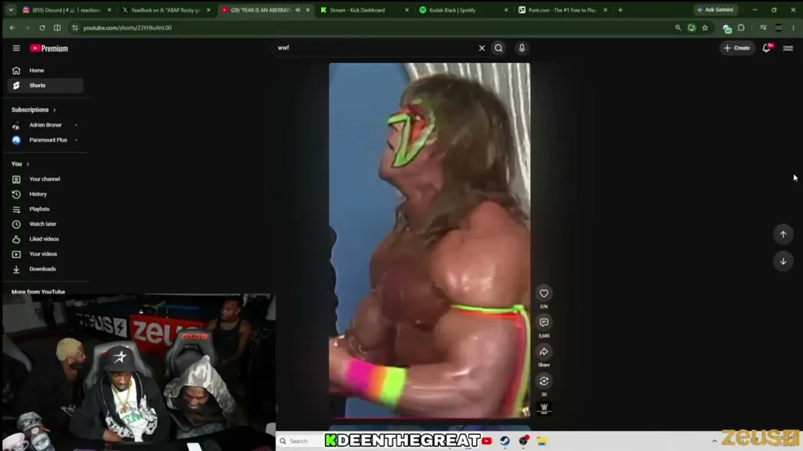Open Downloads in the sidebar
This screenshot has width=803, height=451.
[x=45, y=269]
